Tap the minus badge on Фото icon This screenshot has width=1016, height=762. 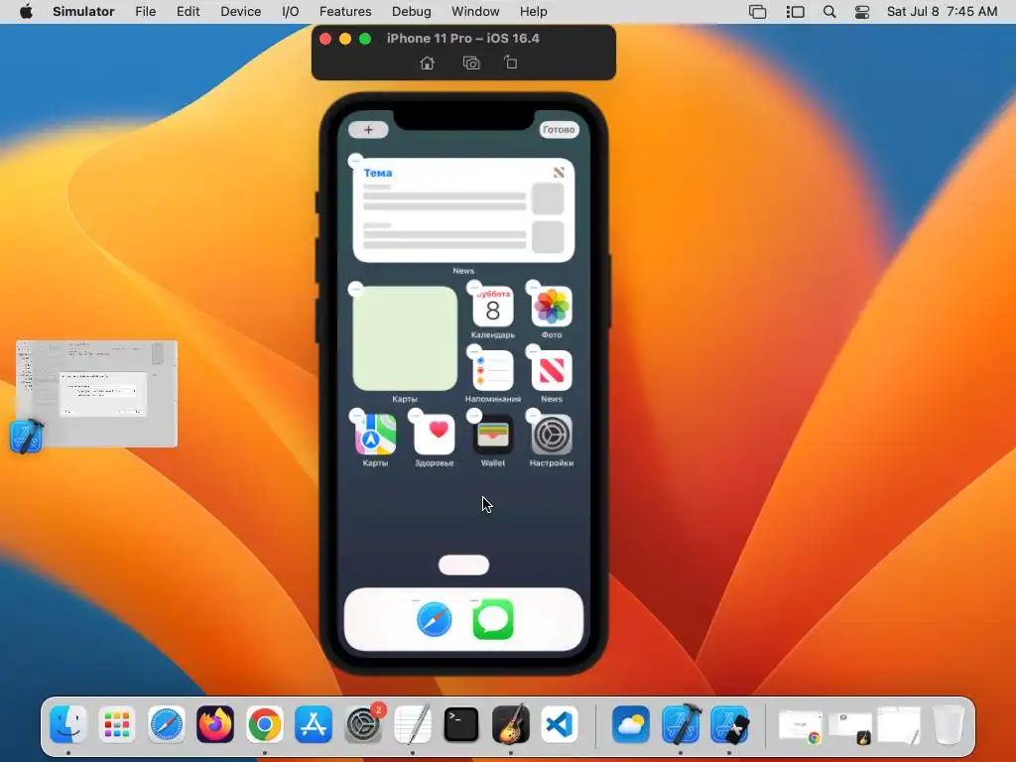pyautogui.click(x=533, y=287)
